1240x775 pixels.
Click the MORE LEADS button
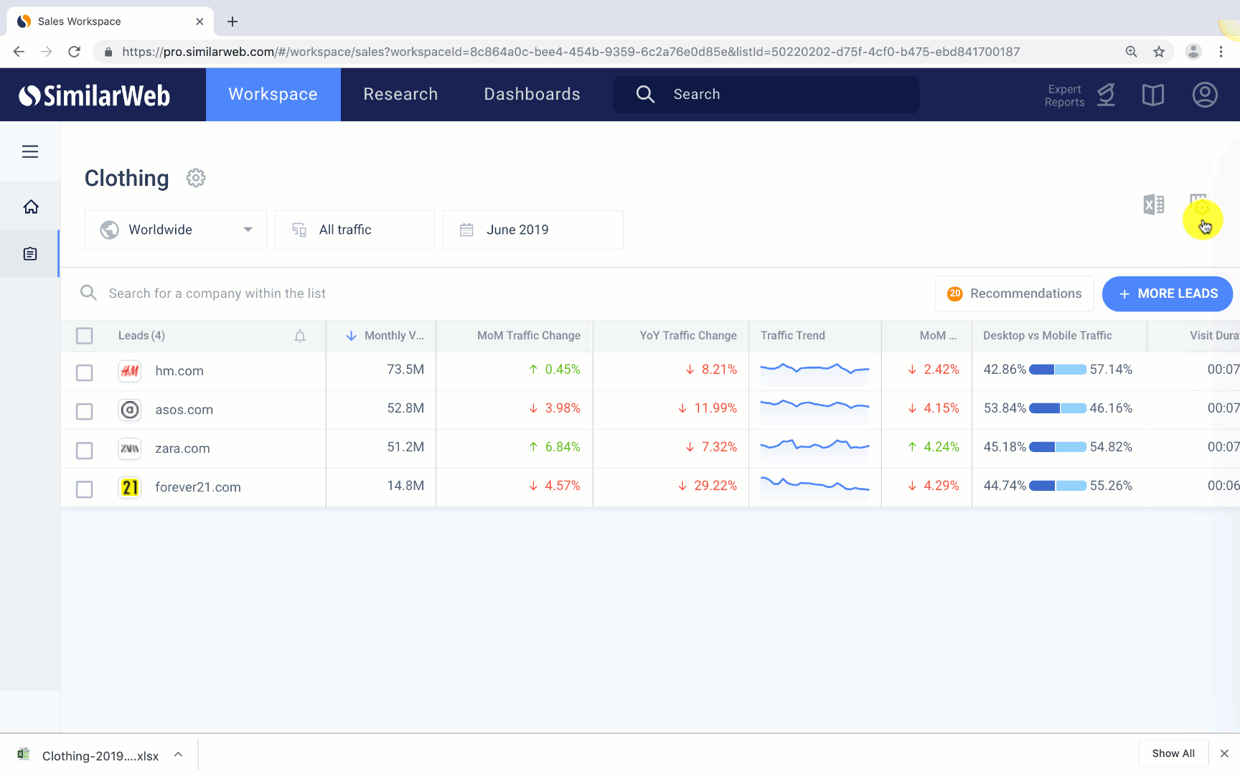pyautogui.click(x=1168, y=293)
